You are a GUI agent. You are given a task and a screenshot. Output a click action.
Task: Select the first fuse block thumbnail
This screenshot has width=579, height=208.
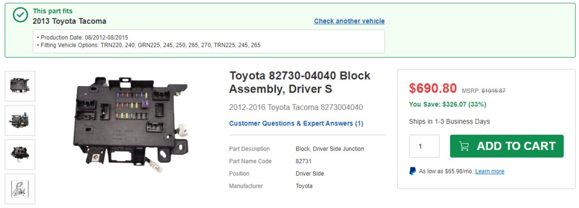click(x=20, y=86)
